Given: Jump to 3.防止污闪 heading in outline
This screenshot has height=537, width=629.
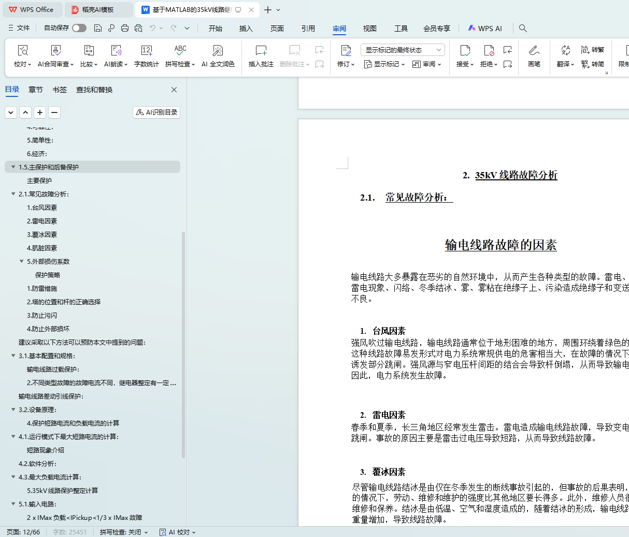Looking at the screenshot, I should tap(42, 315).
